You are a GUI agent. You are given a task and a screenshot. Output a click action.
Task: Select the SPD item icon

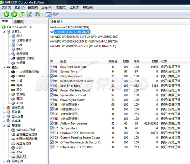click(13, 90)
